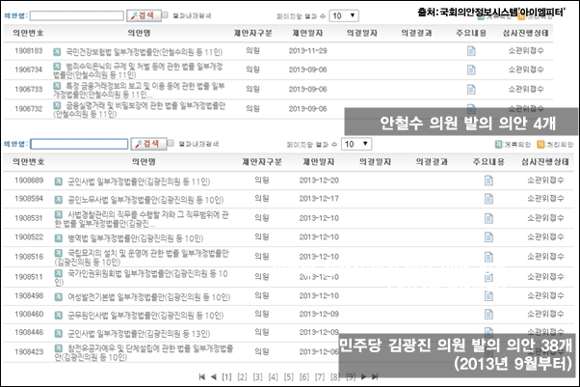Open 병역법 일부개정법률안(김광진의원 등 10인) link

coord(136,238)
